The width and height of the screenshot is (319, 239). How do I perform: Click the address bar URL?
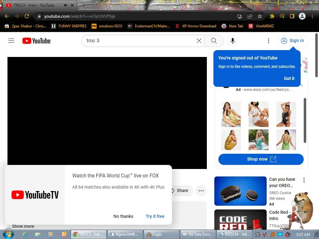point(79,16)
